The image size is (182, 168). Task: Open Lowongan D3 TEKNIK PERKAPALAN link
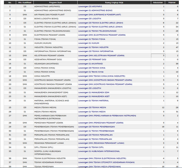pos(95,135)
